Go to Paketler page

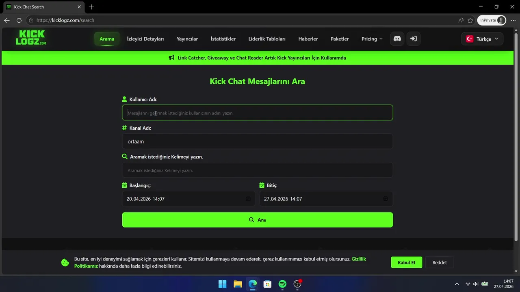(340, 39)
